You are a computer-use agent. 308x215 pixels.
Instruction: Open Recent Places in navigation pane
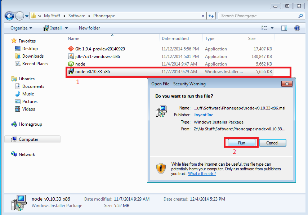click(35, 64)
